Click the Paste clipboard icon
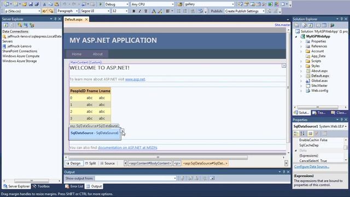 click(56, 4)
